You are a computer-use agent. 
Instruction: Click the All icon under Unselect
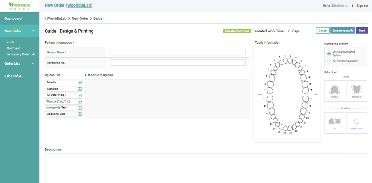pos(334,121)
